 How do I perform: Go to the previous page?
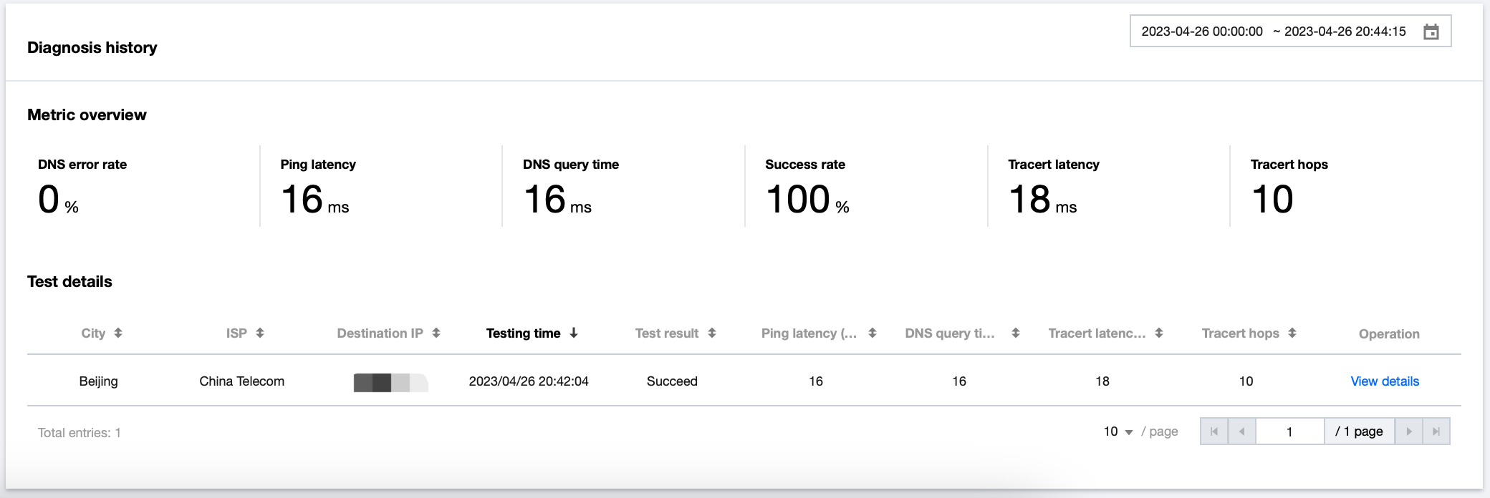coord(1242,431)
